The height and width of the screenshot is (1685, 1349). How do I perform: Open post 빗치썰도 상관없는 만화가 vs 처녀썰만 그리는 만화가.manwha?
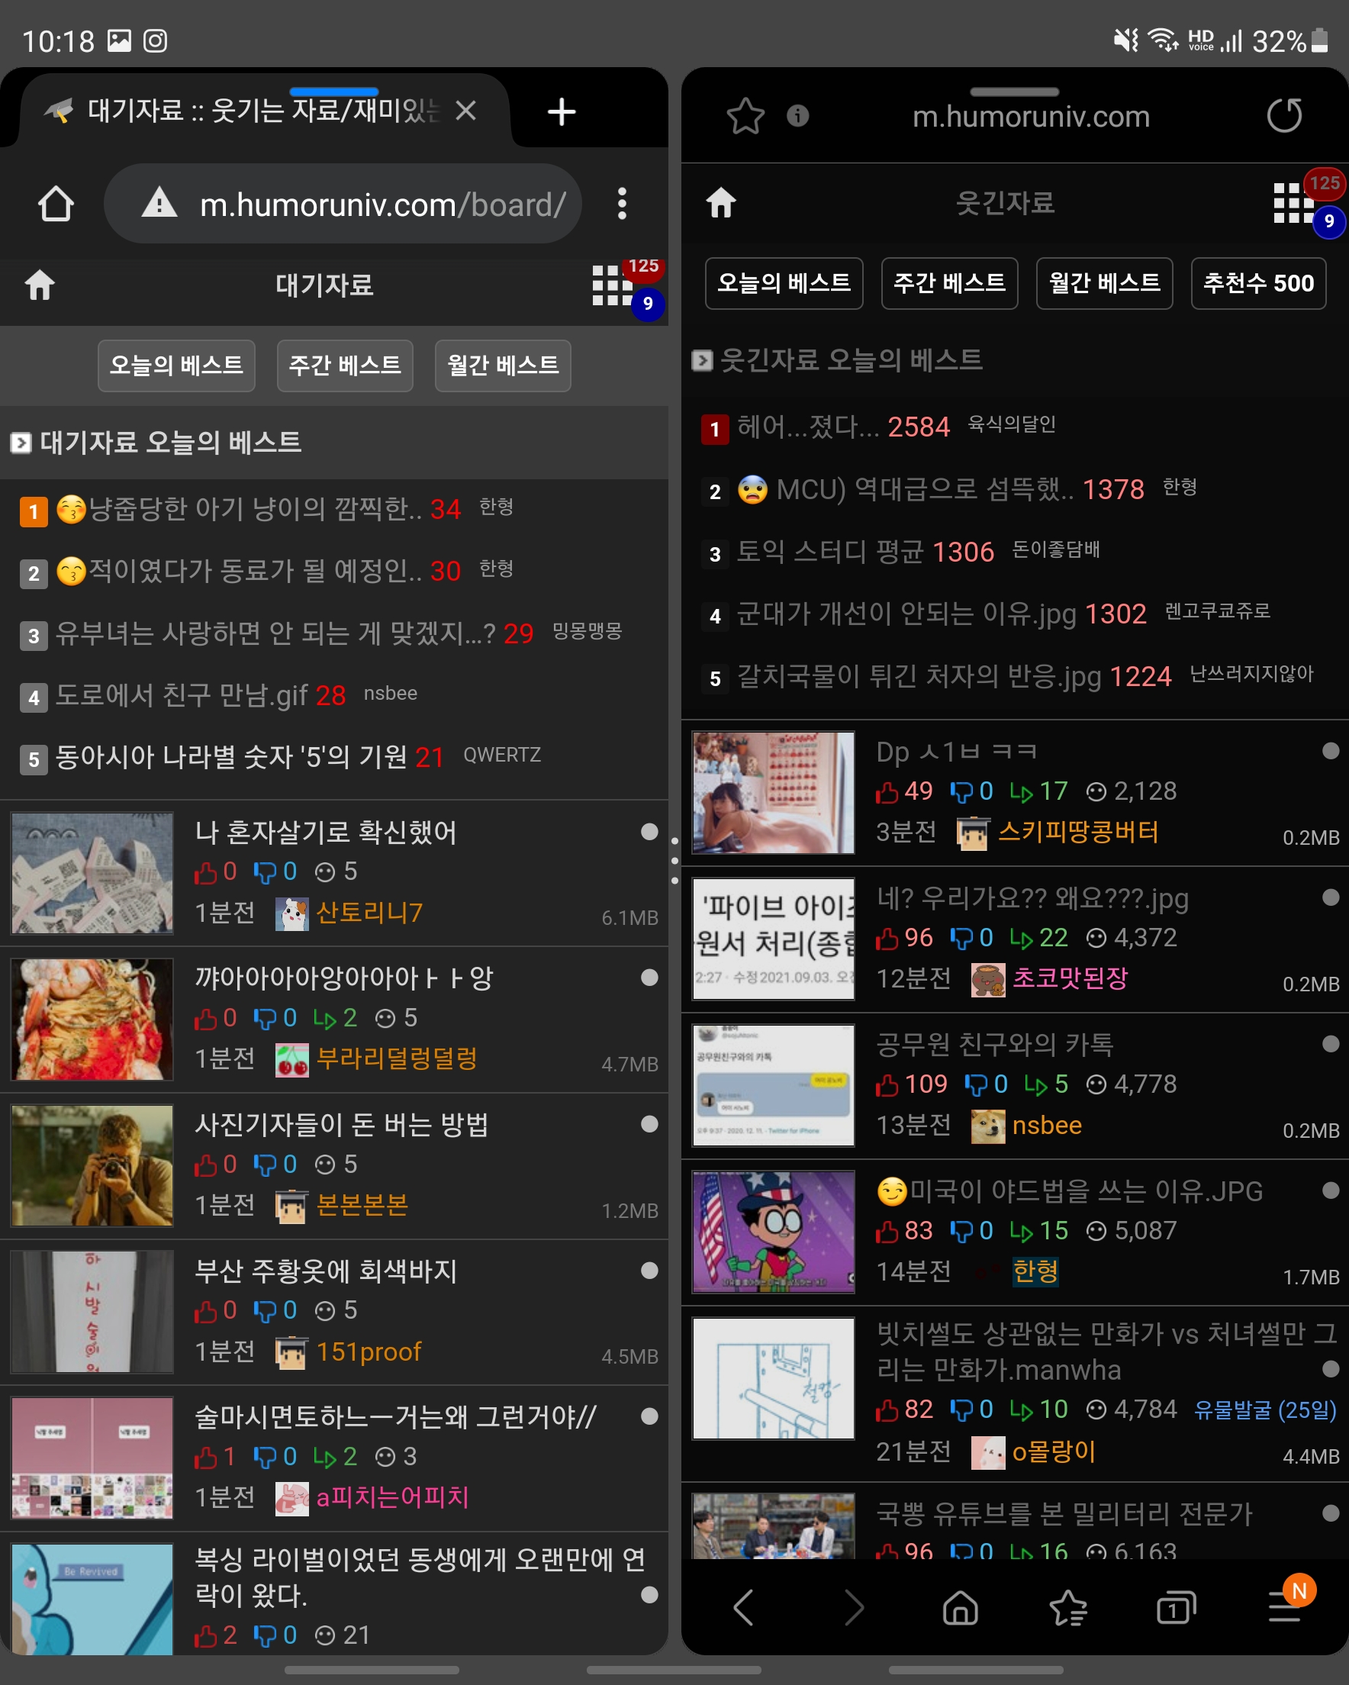pos(1106,1352)
